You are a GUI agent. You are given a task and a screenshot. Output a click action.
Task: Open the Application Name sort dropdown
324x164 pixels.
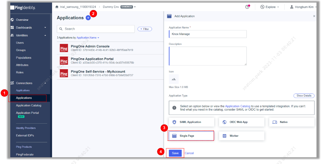coord(88,38)
